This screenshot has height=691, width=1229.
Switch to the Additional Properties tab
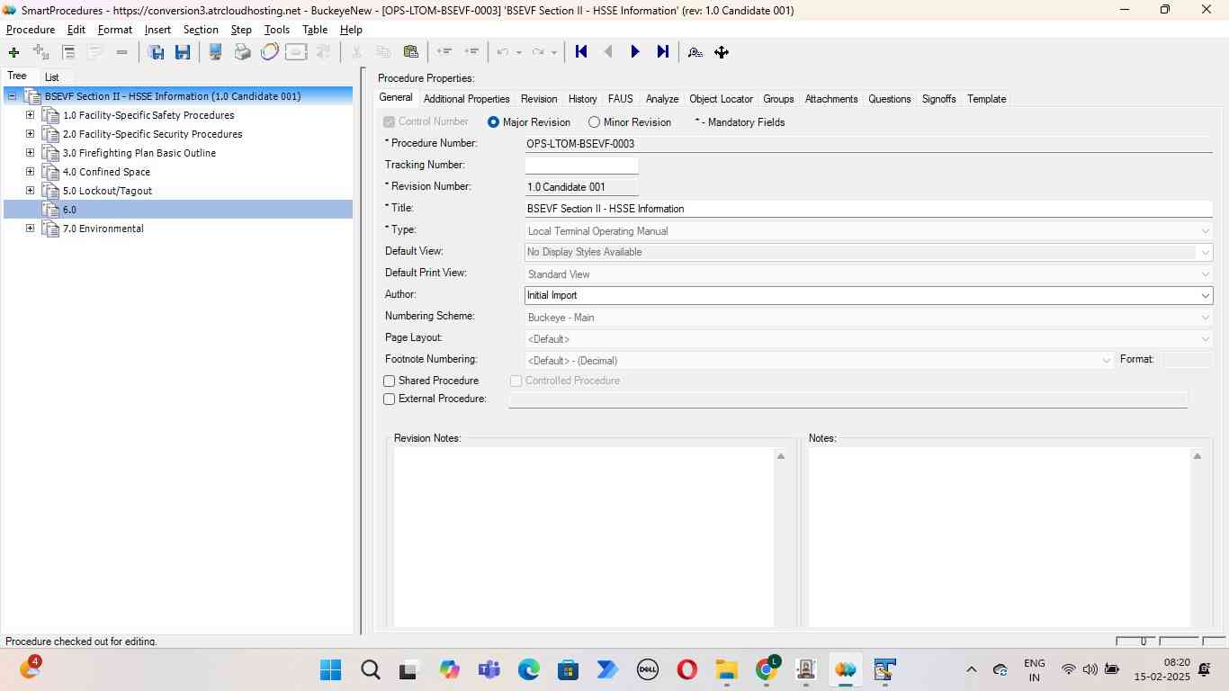pos(466,99)
